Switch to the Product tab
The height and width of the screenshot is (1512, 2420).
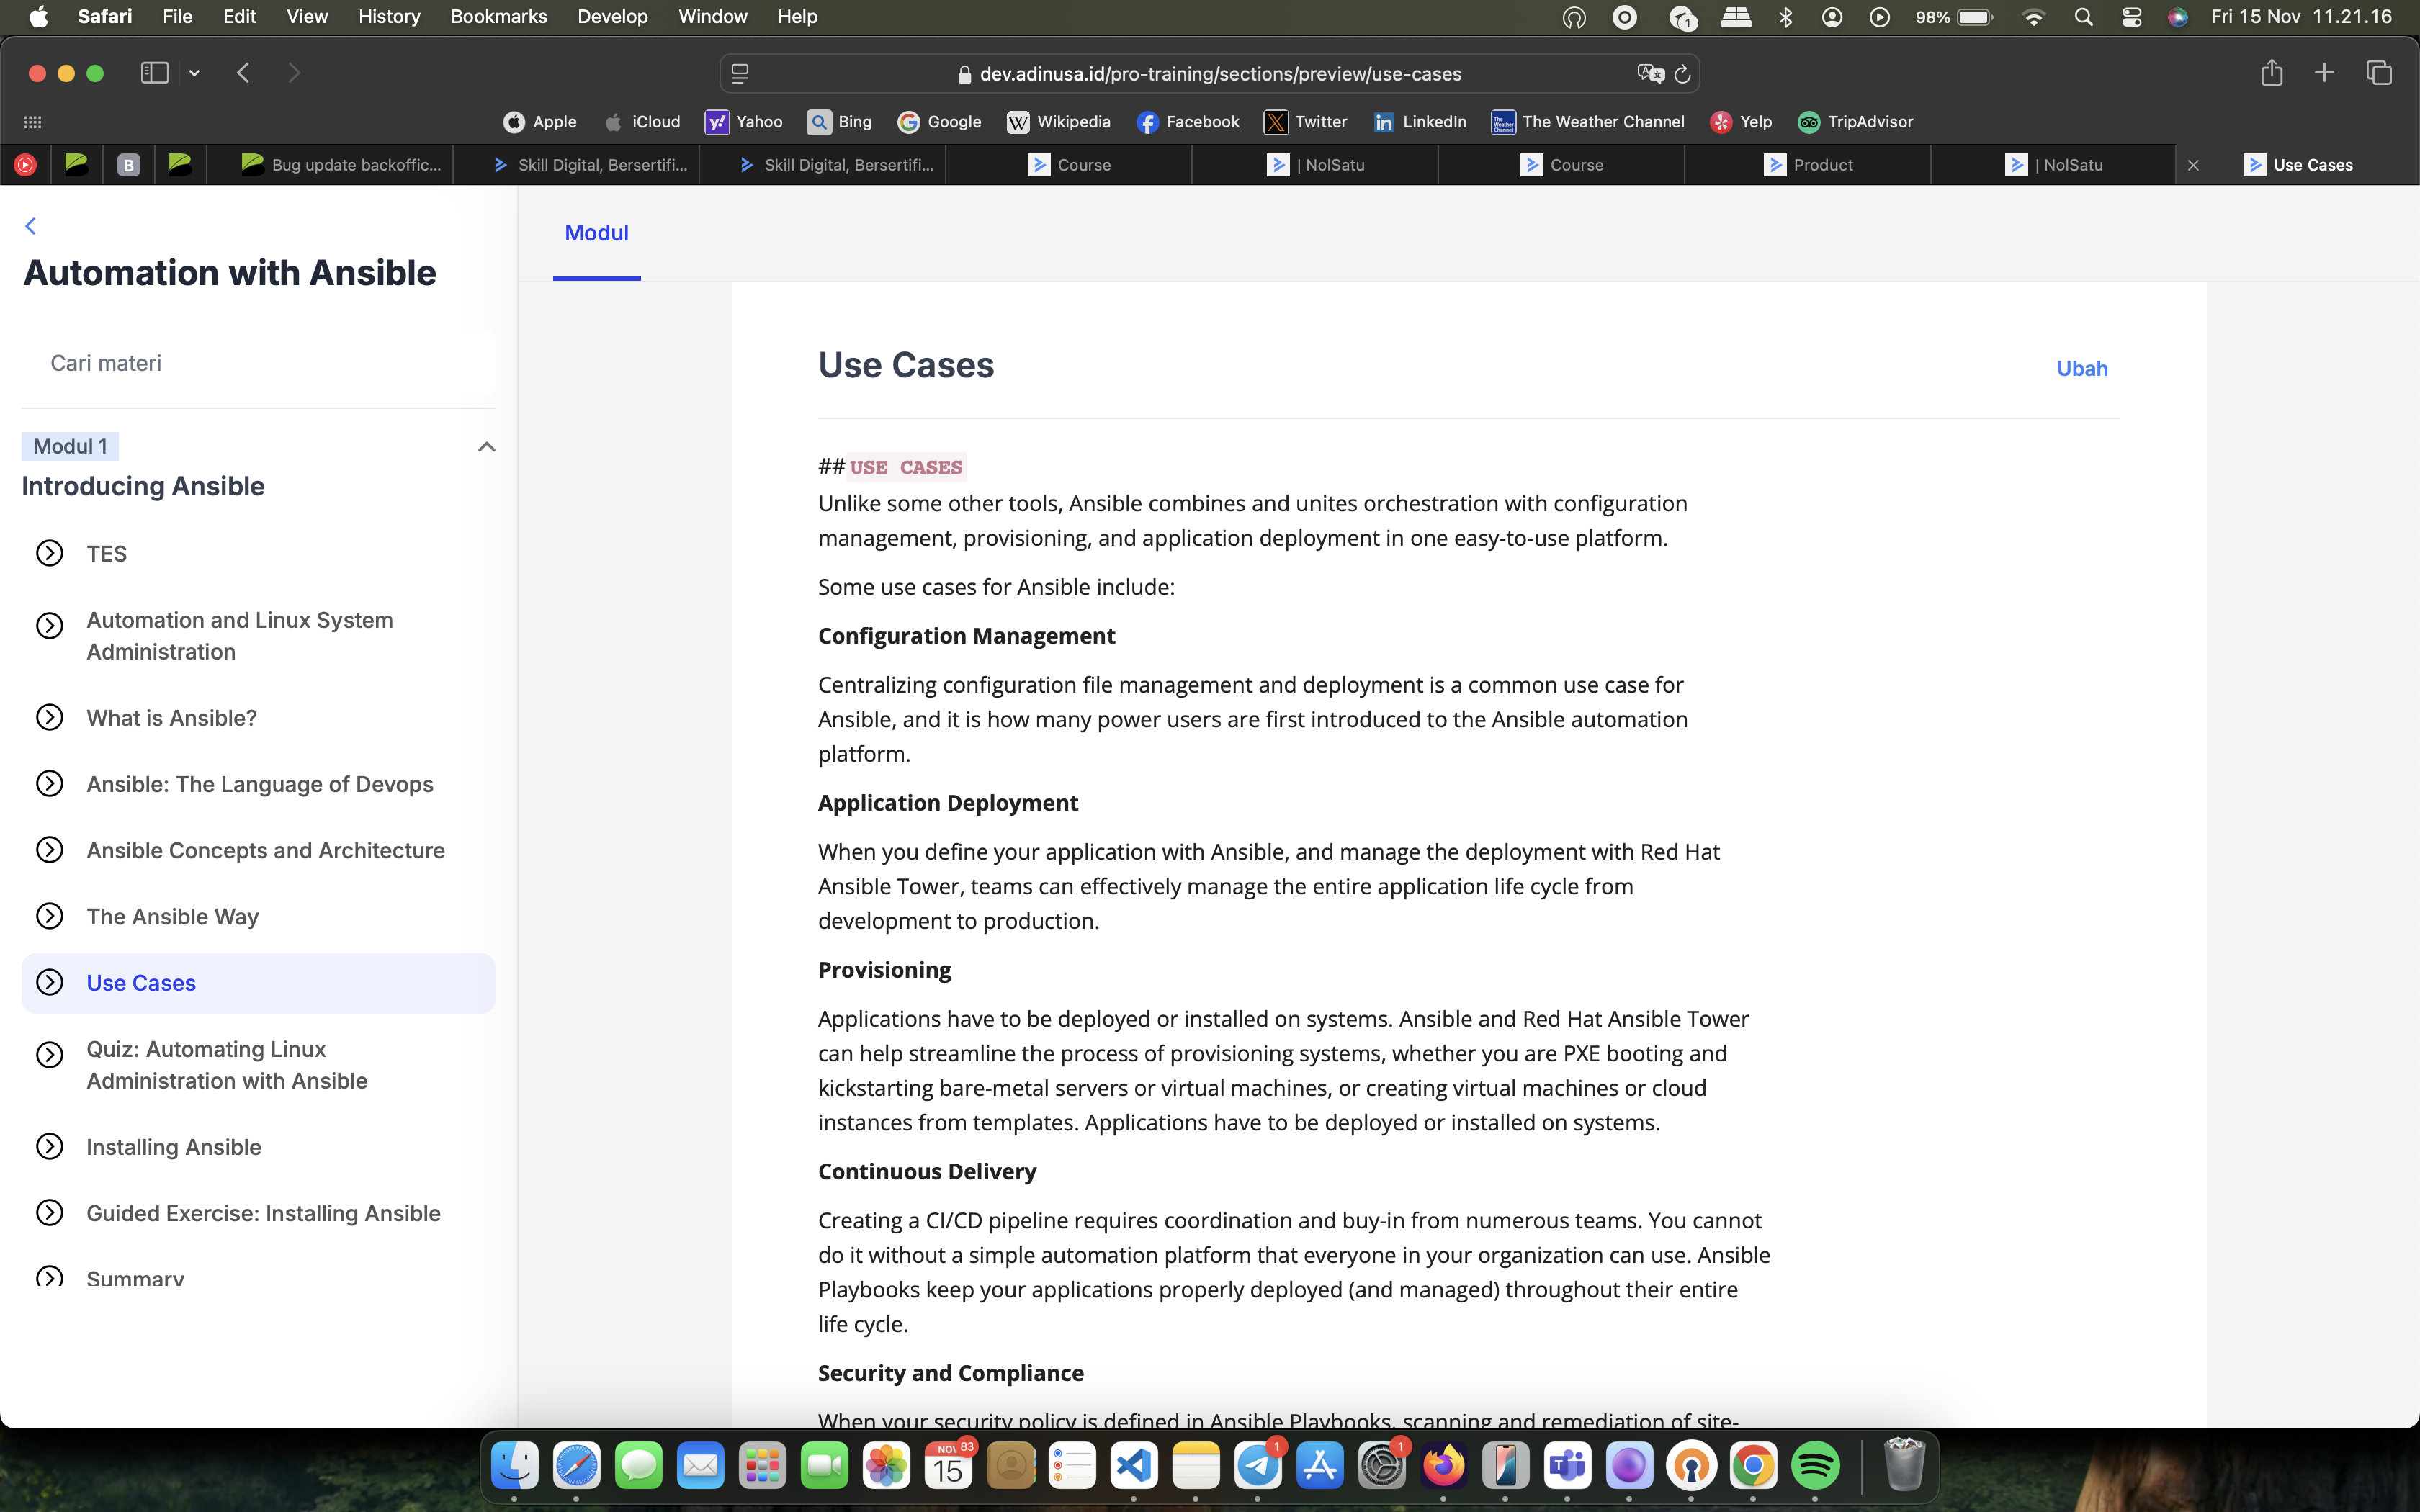coord(1808,165)
